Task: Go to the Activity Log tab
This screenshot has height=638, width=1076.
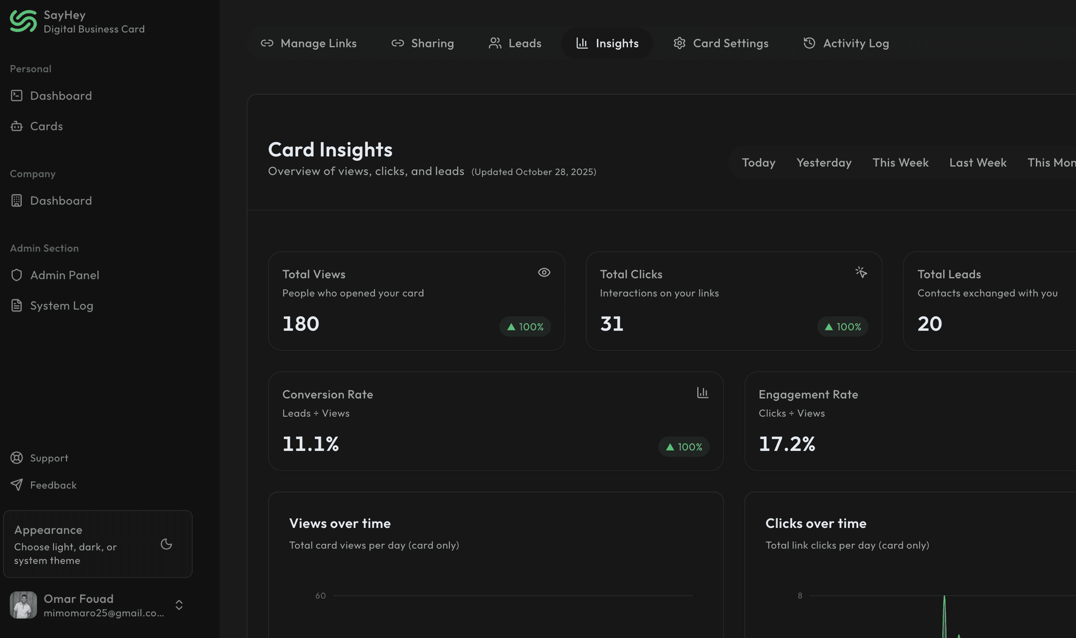Action: click(x=845, y=43)
